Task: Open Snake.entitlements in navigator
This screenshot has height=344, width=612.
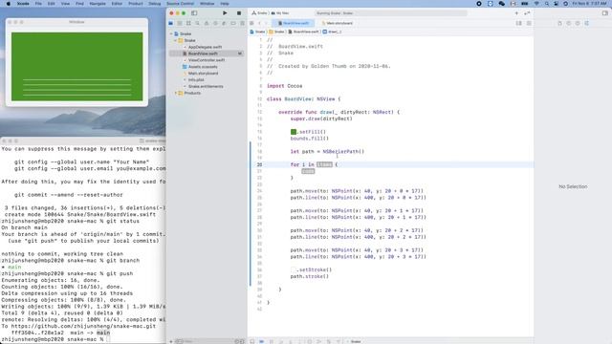Action: (x=206, y=87)
